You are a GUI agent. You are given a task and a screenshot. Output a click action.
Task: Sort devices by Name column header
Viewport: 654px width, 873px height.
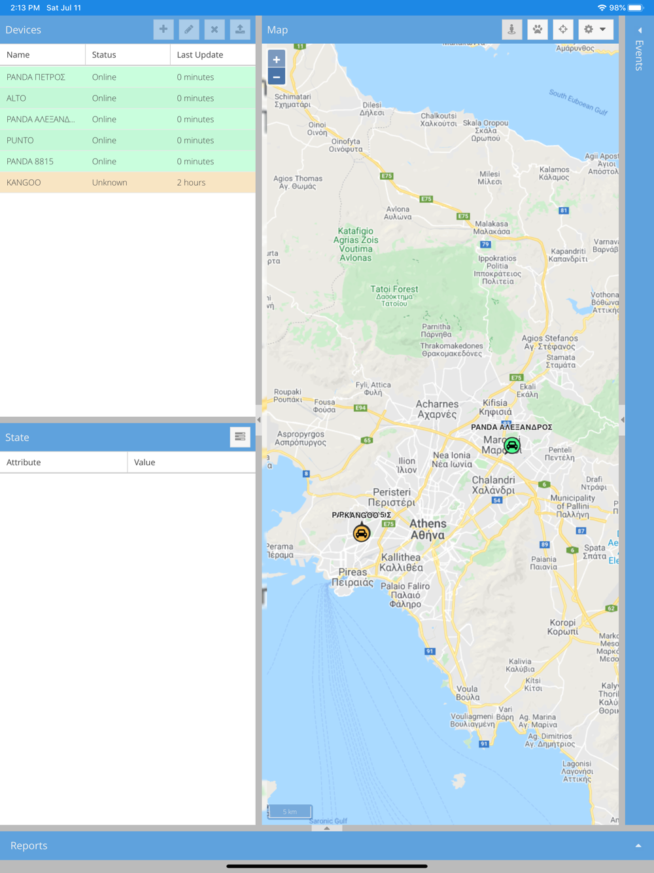click(x=43, y=55)
